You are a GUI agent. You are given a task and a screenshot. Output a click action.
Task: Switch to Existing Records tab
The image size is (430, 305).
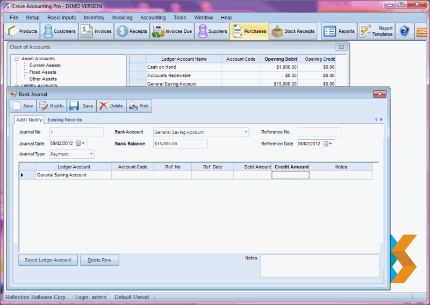click(64, 120)
